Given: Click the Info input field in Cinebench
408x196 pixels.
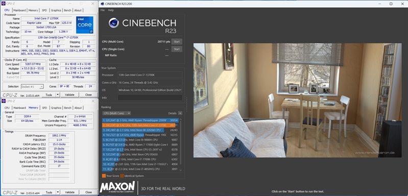Looking at the screenshot, I should (x=150, y=97).
